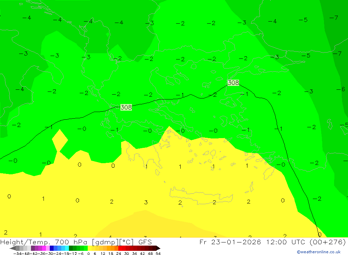The image size is (348, 255).
Task: Click the left-hand 308 contour label
Action: point(126,107)
